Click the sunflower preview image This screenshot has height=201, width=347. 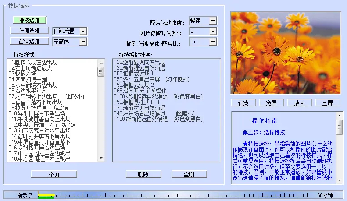coord(286,53)
